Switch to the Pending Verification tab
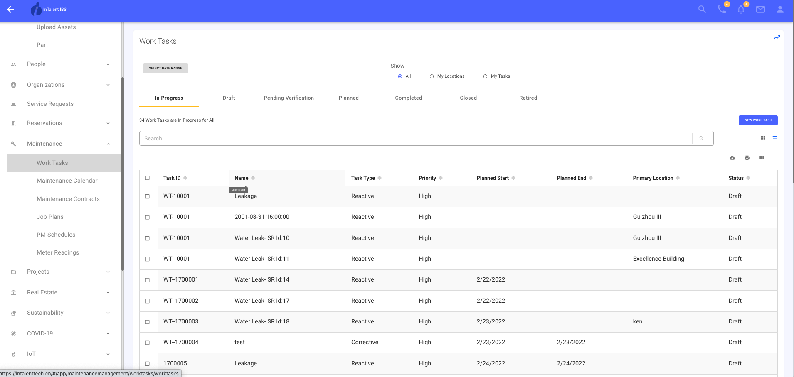The height and width of the screenshot is (377, 794). [x=289, y=98]
